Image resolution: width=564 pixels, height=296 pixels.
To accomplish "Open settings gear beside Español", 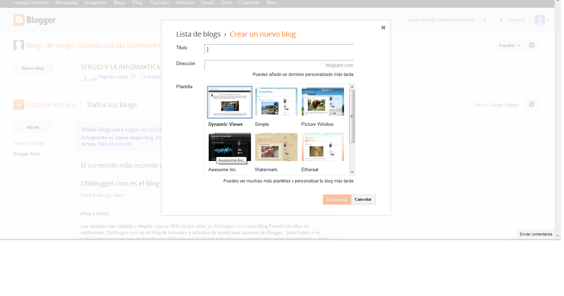I will pos(532,45).
